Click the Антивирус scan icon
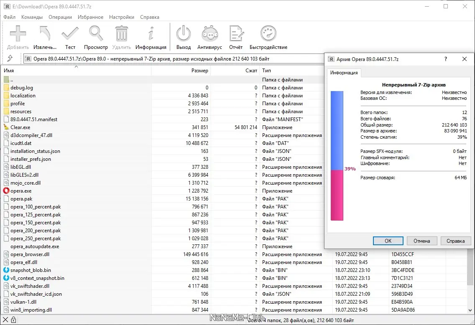 pos(209,33)
